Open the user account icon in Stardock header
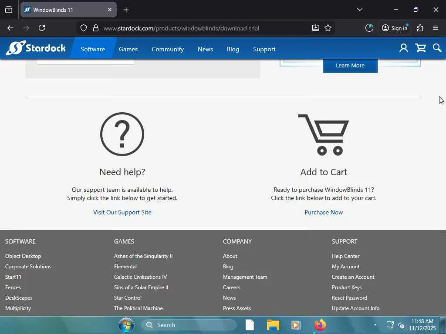The height and width of the screenshot is (334, 446). pos(403,48)
